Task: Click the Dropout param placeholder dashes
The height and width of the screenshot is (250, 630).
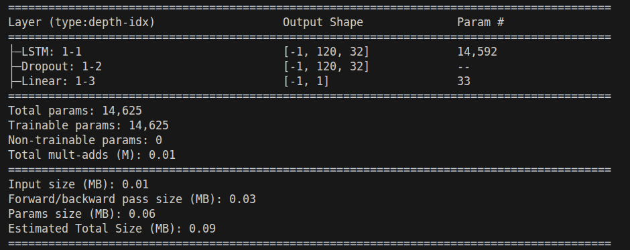Action: (x=464, y=67)
